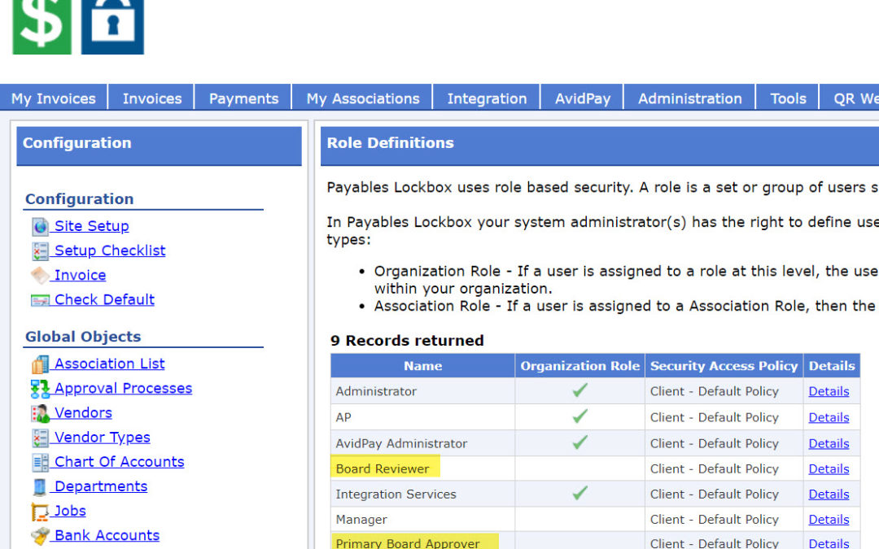Open Details for Board Reviewer role
This screenshot has height=549, width=879.
coord(829,468)
